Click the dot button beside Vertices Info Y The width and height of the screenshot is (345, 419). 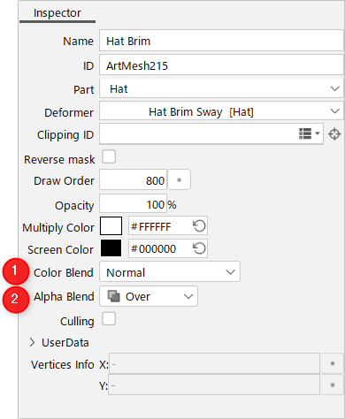pyautogui.click(x=333, y=385)
